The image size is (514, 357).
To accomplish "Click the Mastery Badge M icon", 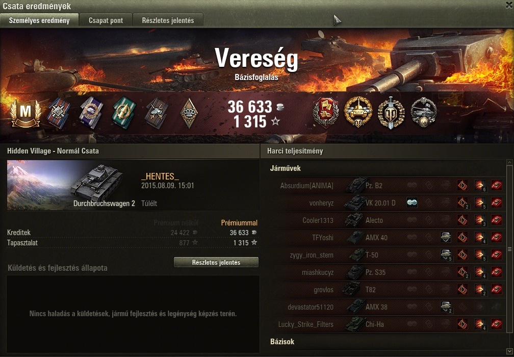I will [25, 113].
